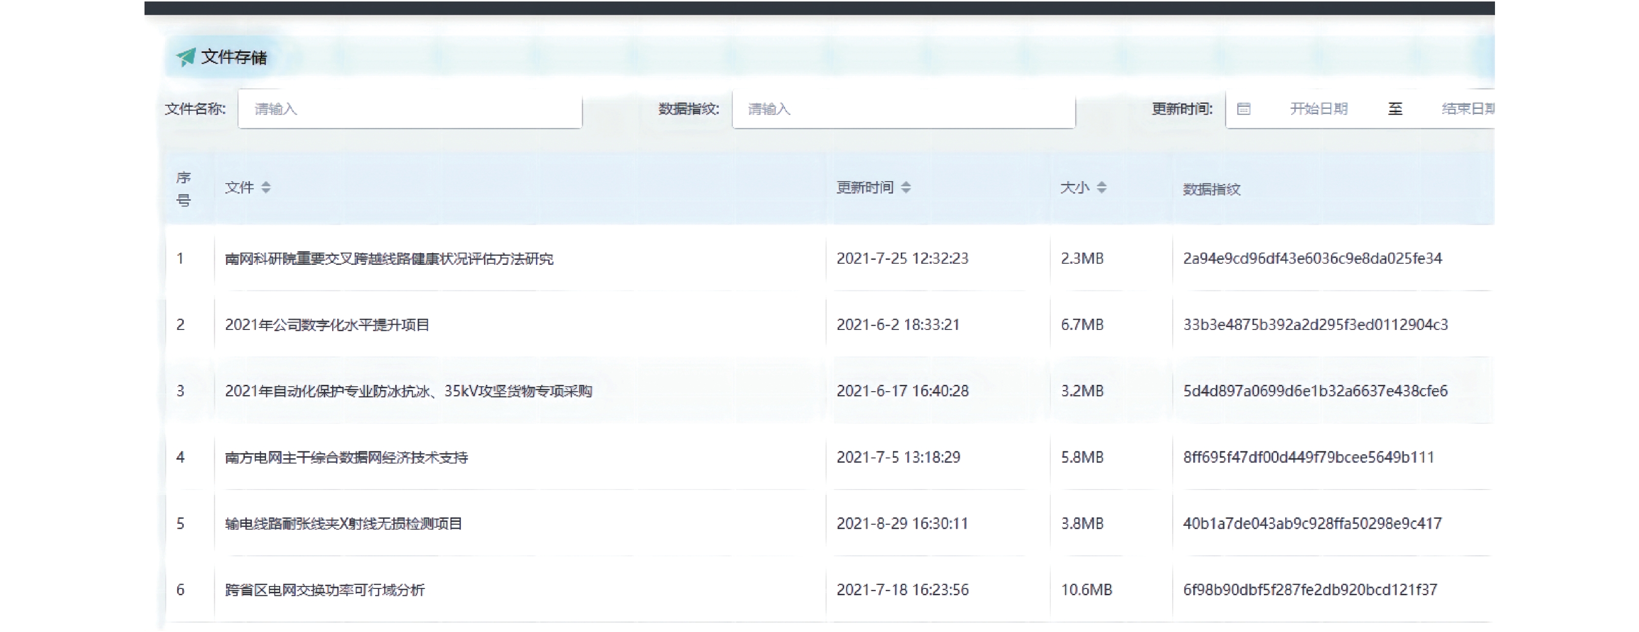1639x632 pixels.
Task: Click the 6.7MB size cell
Action: [x=1082, y=324]
